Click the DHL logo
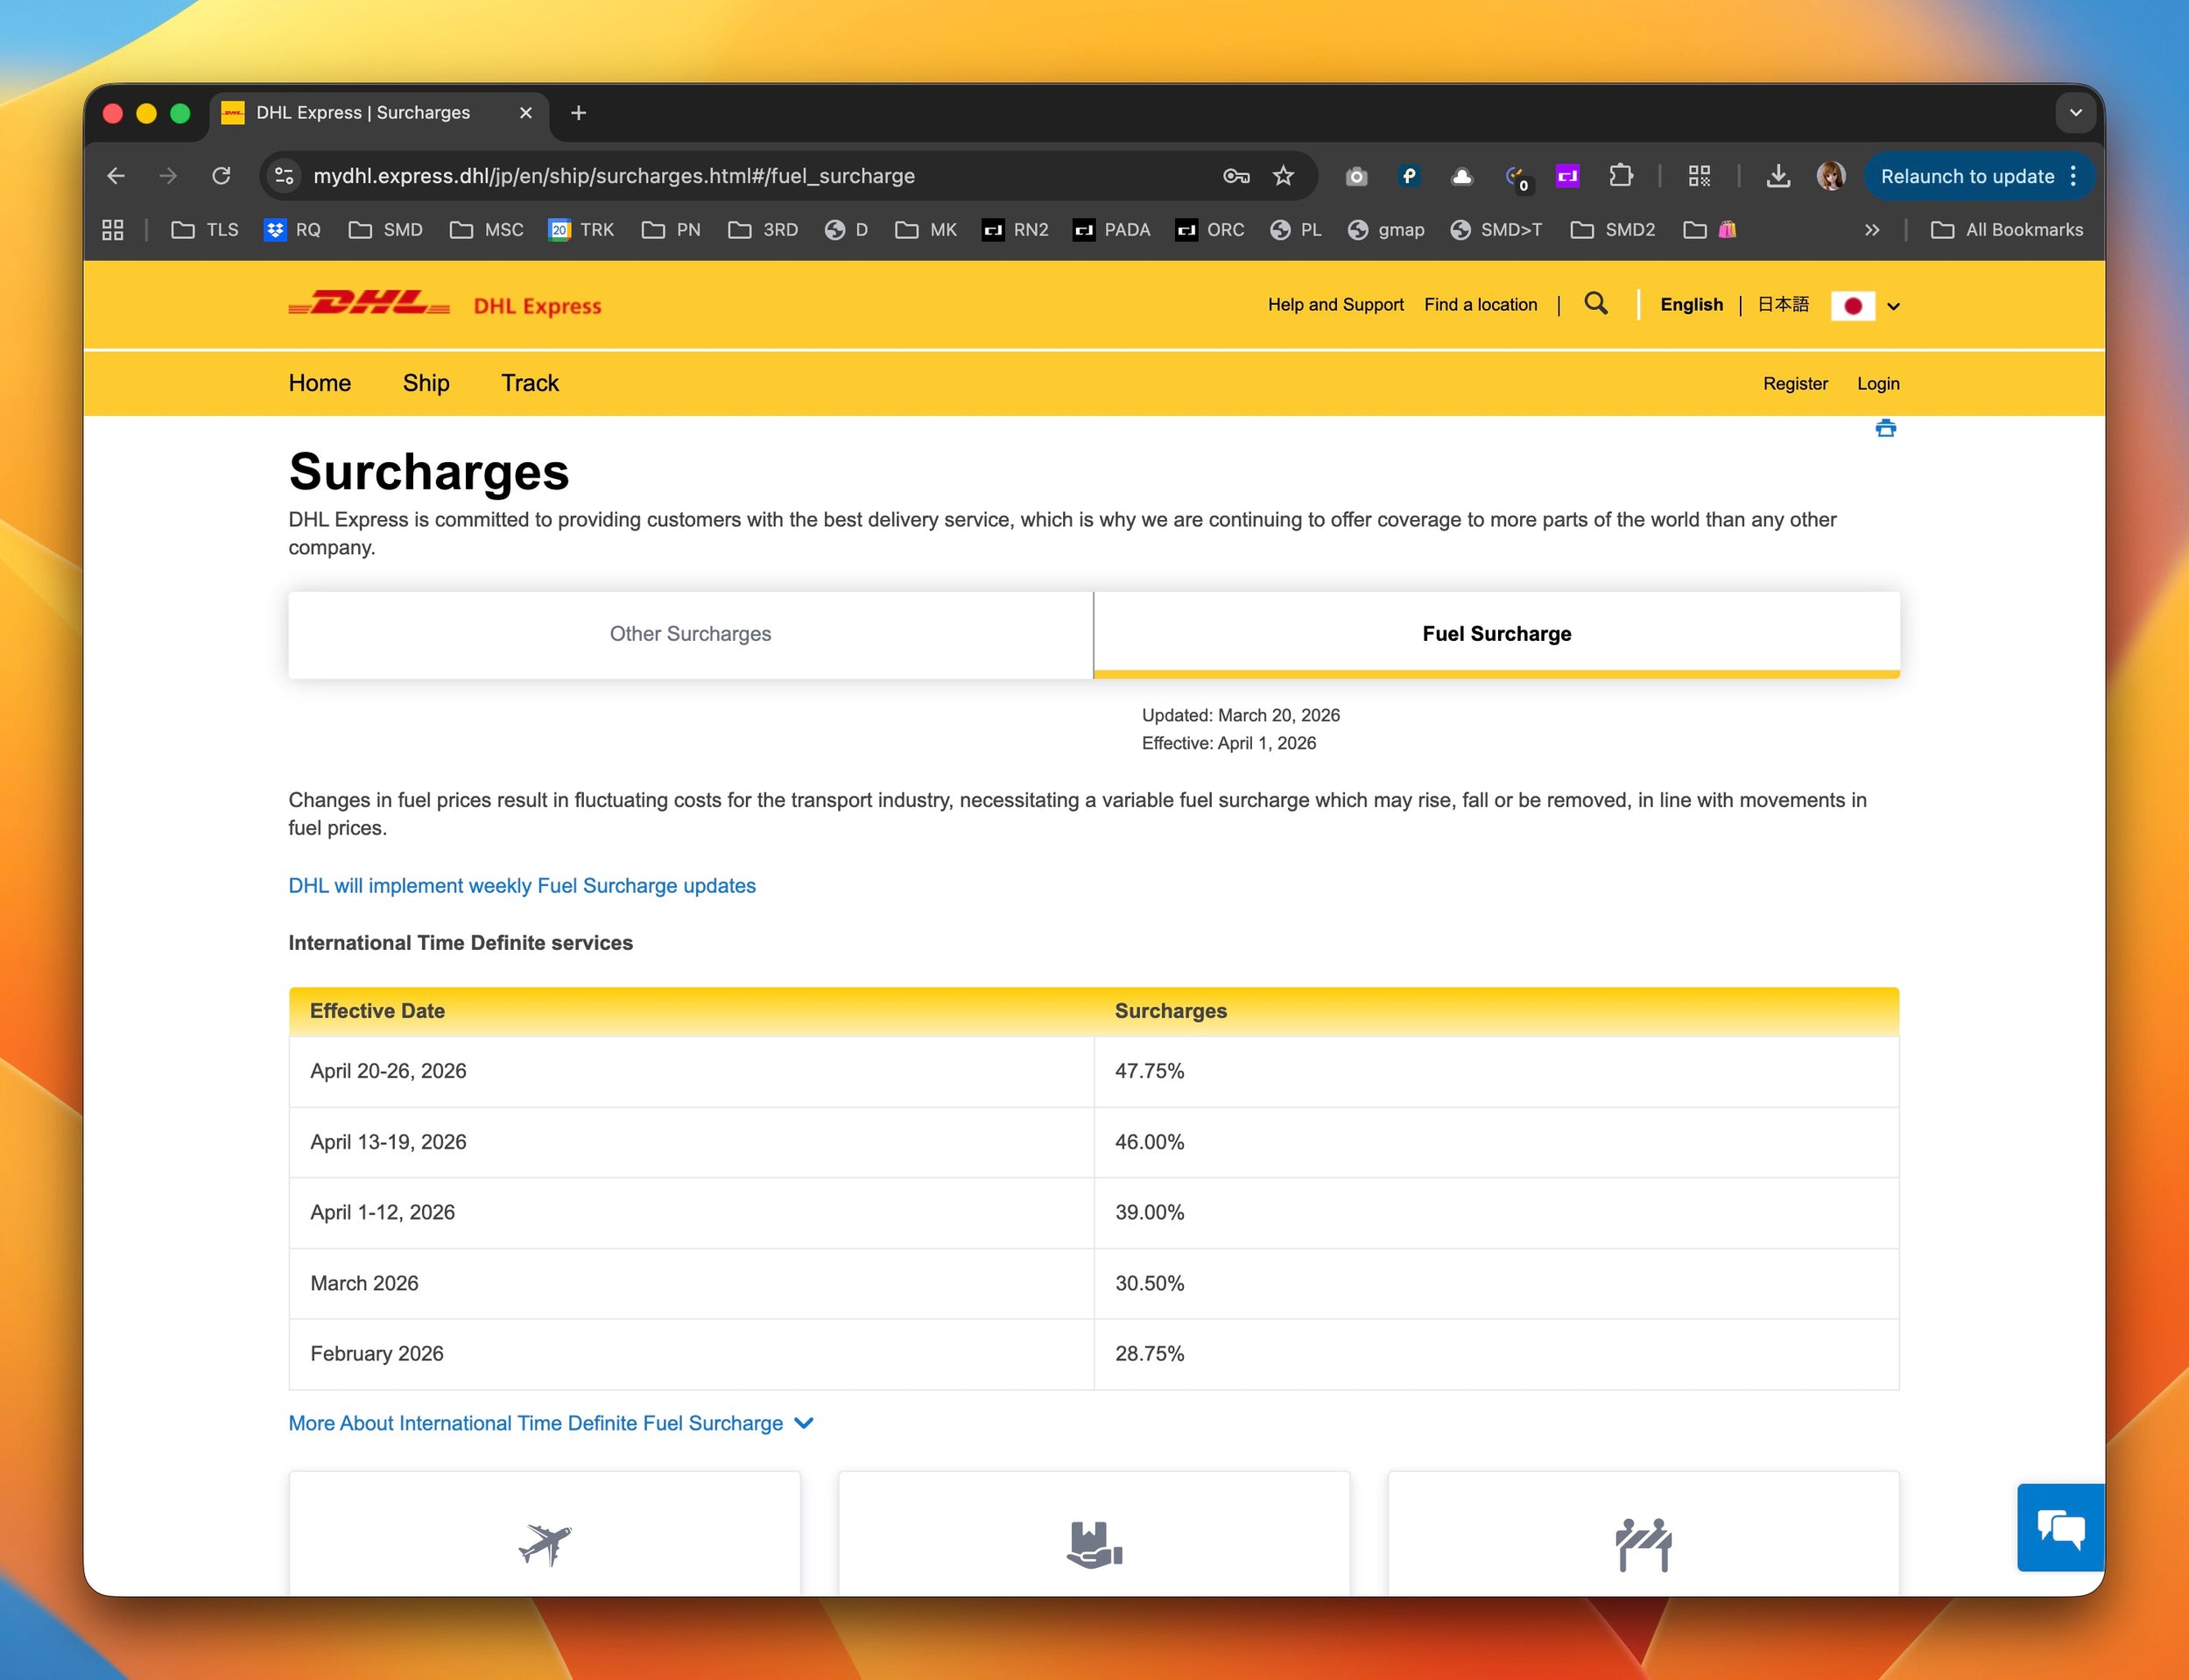2189x1680 pixels. [x=370, y=304]
